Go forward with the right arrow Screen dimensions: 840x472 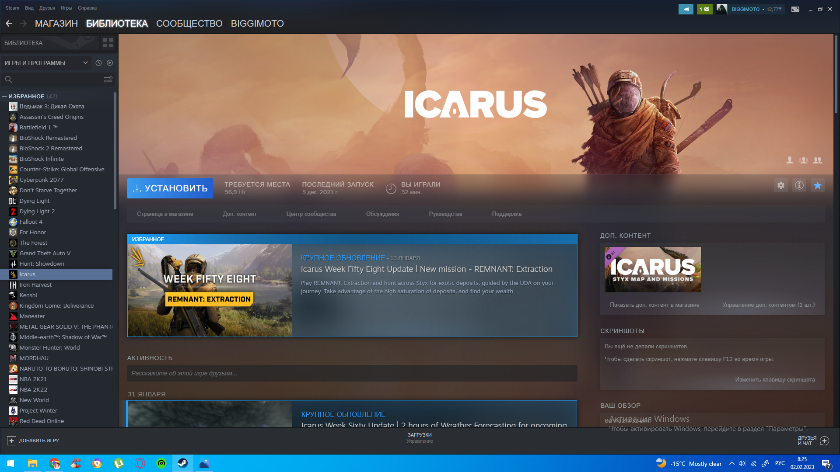[24, 24]
